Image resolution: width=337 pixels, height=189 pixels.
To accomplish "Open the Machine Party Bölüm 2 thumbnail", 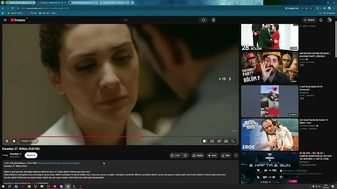I will [x=270, y=68].
